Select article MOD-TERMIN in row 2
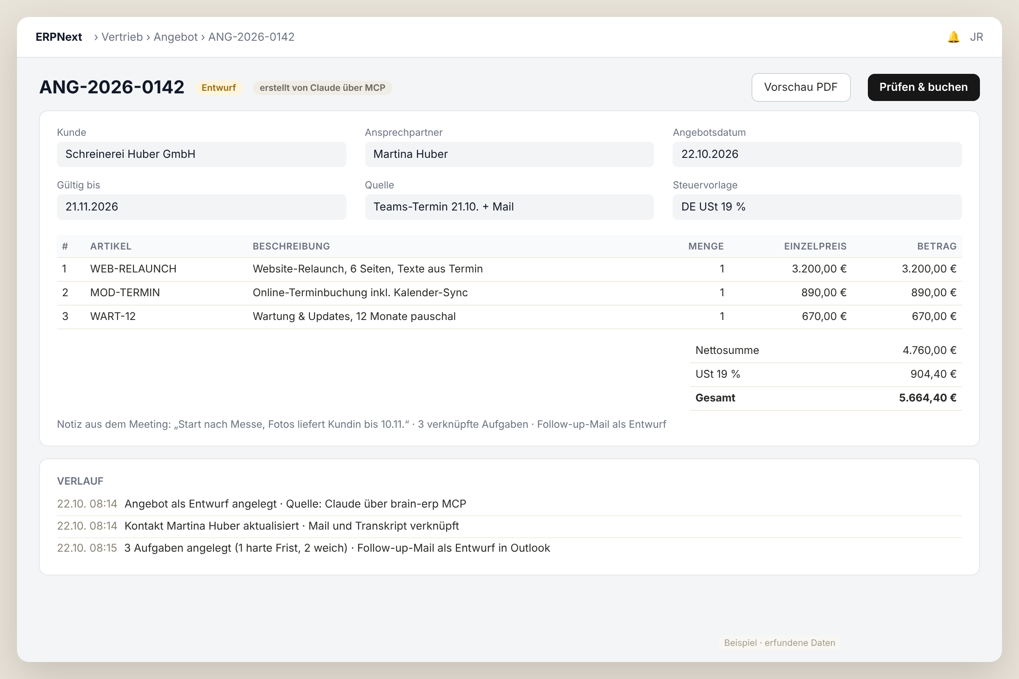This screenshot has width=1019, height=679. (125, 293)
